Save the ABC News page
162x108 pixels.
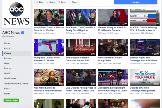click(62, 2)
